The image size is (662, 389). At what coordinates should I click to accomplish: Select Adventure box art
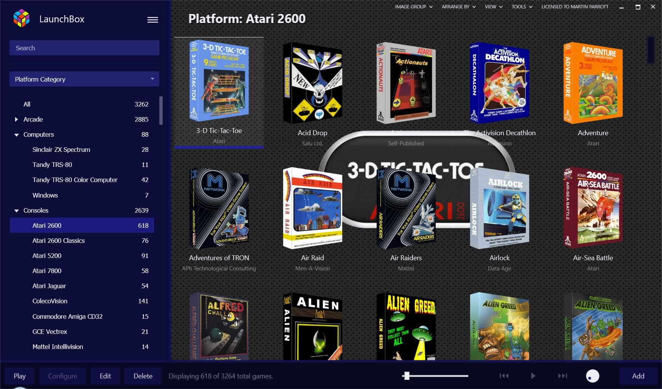[x=593, y=83]
